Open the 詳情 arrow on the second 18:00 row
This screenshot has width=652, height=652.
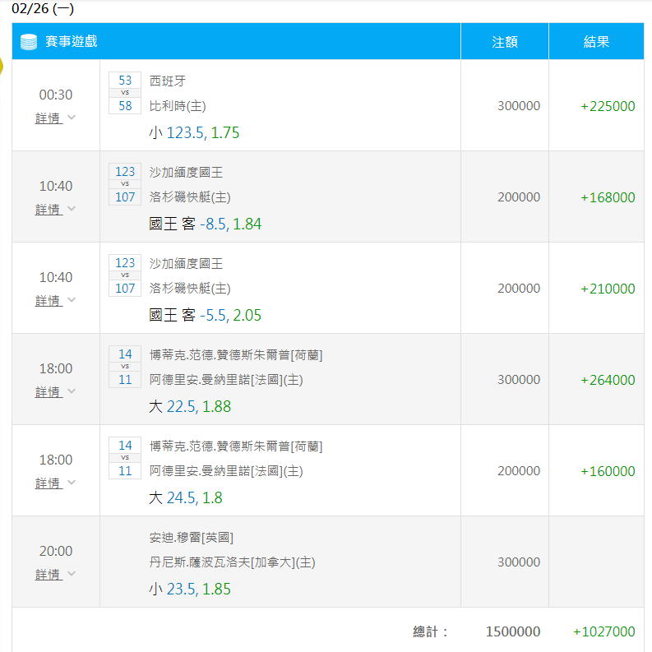[72, 483]
